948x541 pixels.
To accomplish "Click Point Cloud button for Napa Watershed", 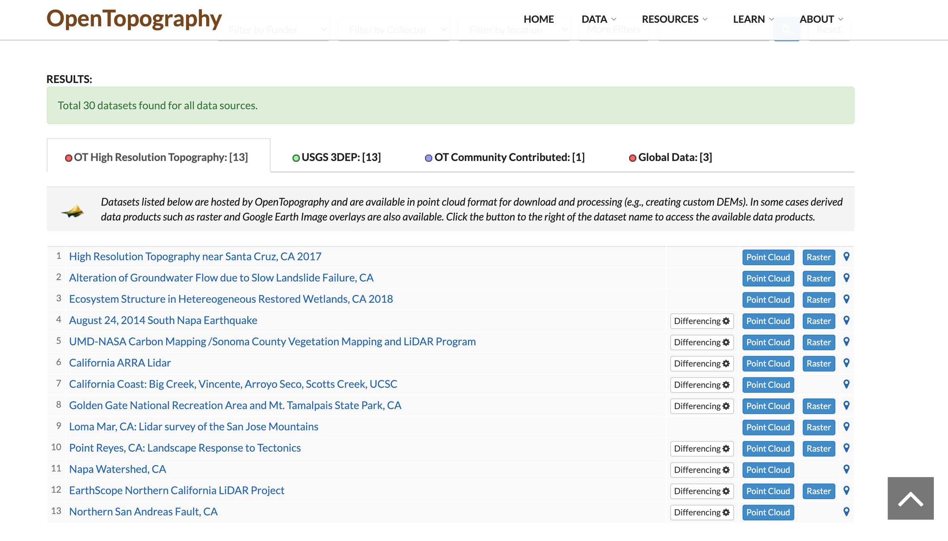I will pos(768,470).
